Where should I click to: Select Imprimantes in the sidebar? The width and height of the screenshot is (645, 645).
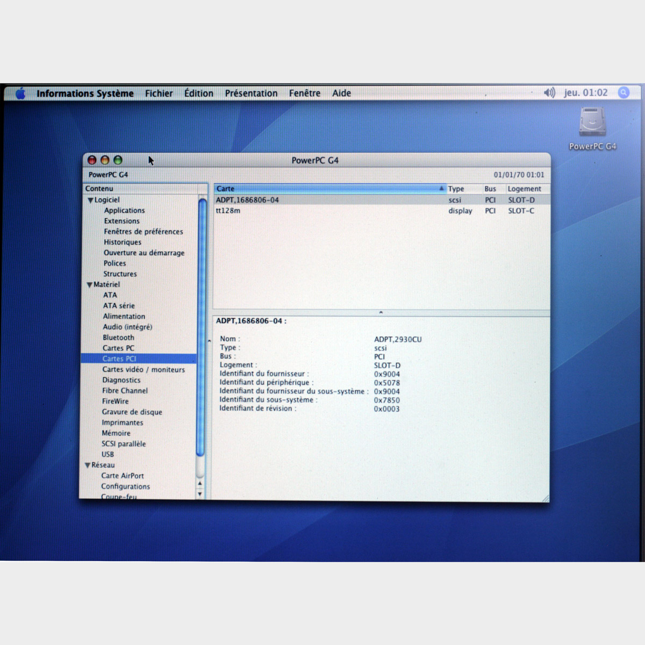(123, 422)
